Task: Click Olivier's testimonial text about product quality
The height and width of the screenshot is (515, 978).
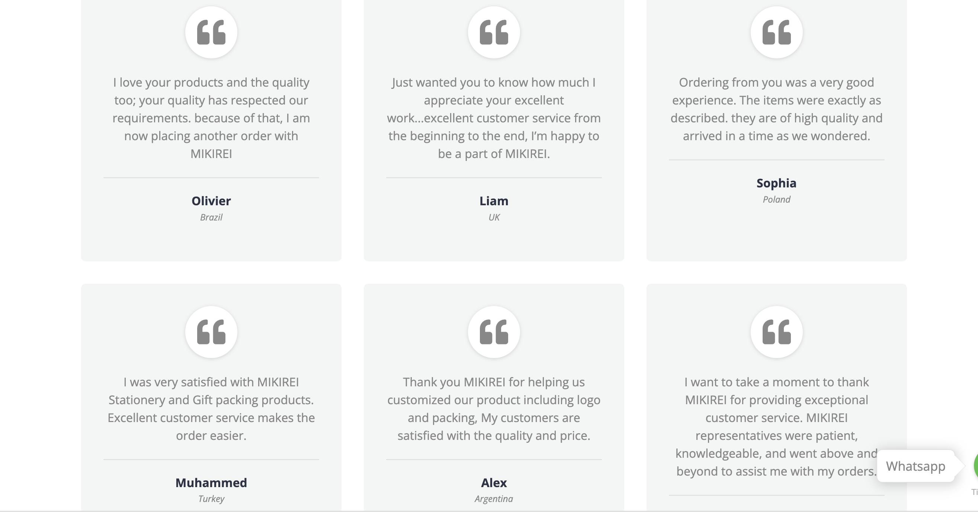Action: [211, 118]
